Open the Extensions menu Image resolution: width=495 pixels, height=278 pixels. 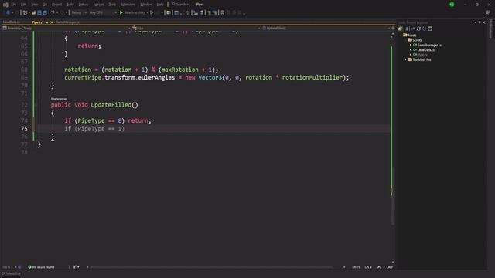pyautogui.click(x=128, y=5)
